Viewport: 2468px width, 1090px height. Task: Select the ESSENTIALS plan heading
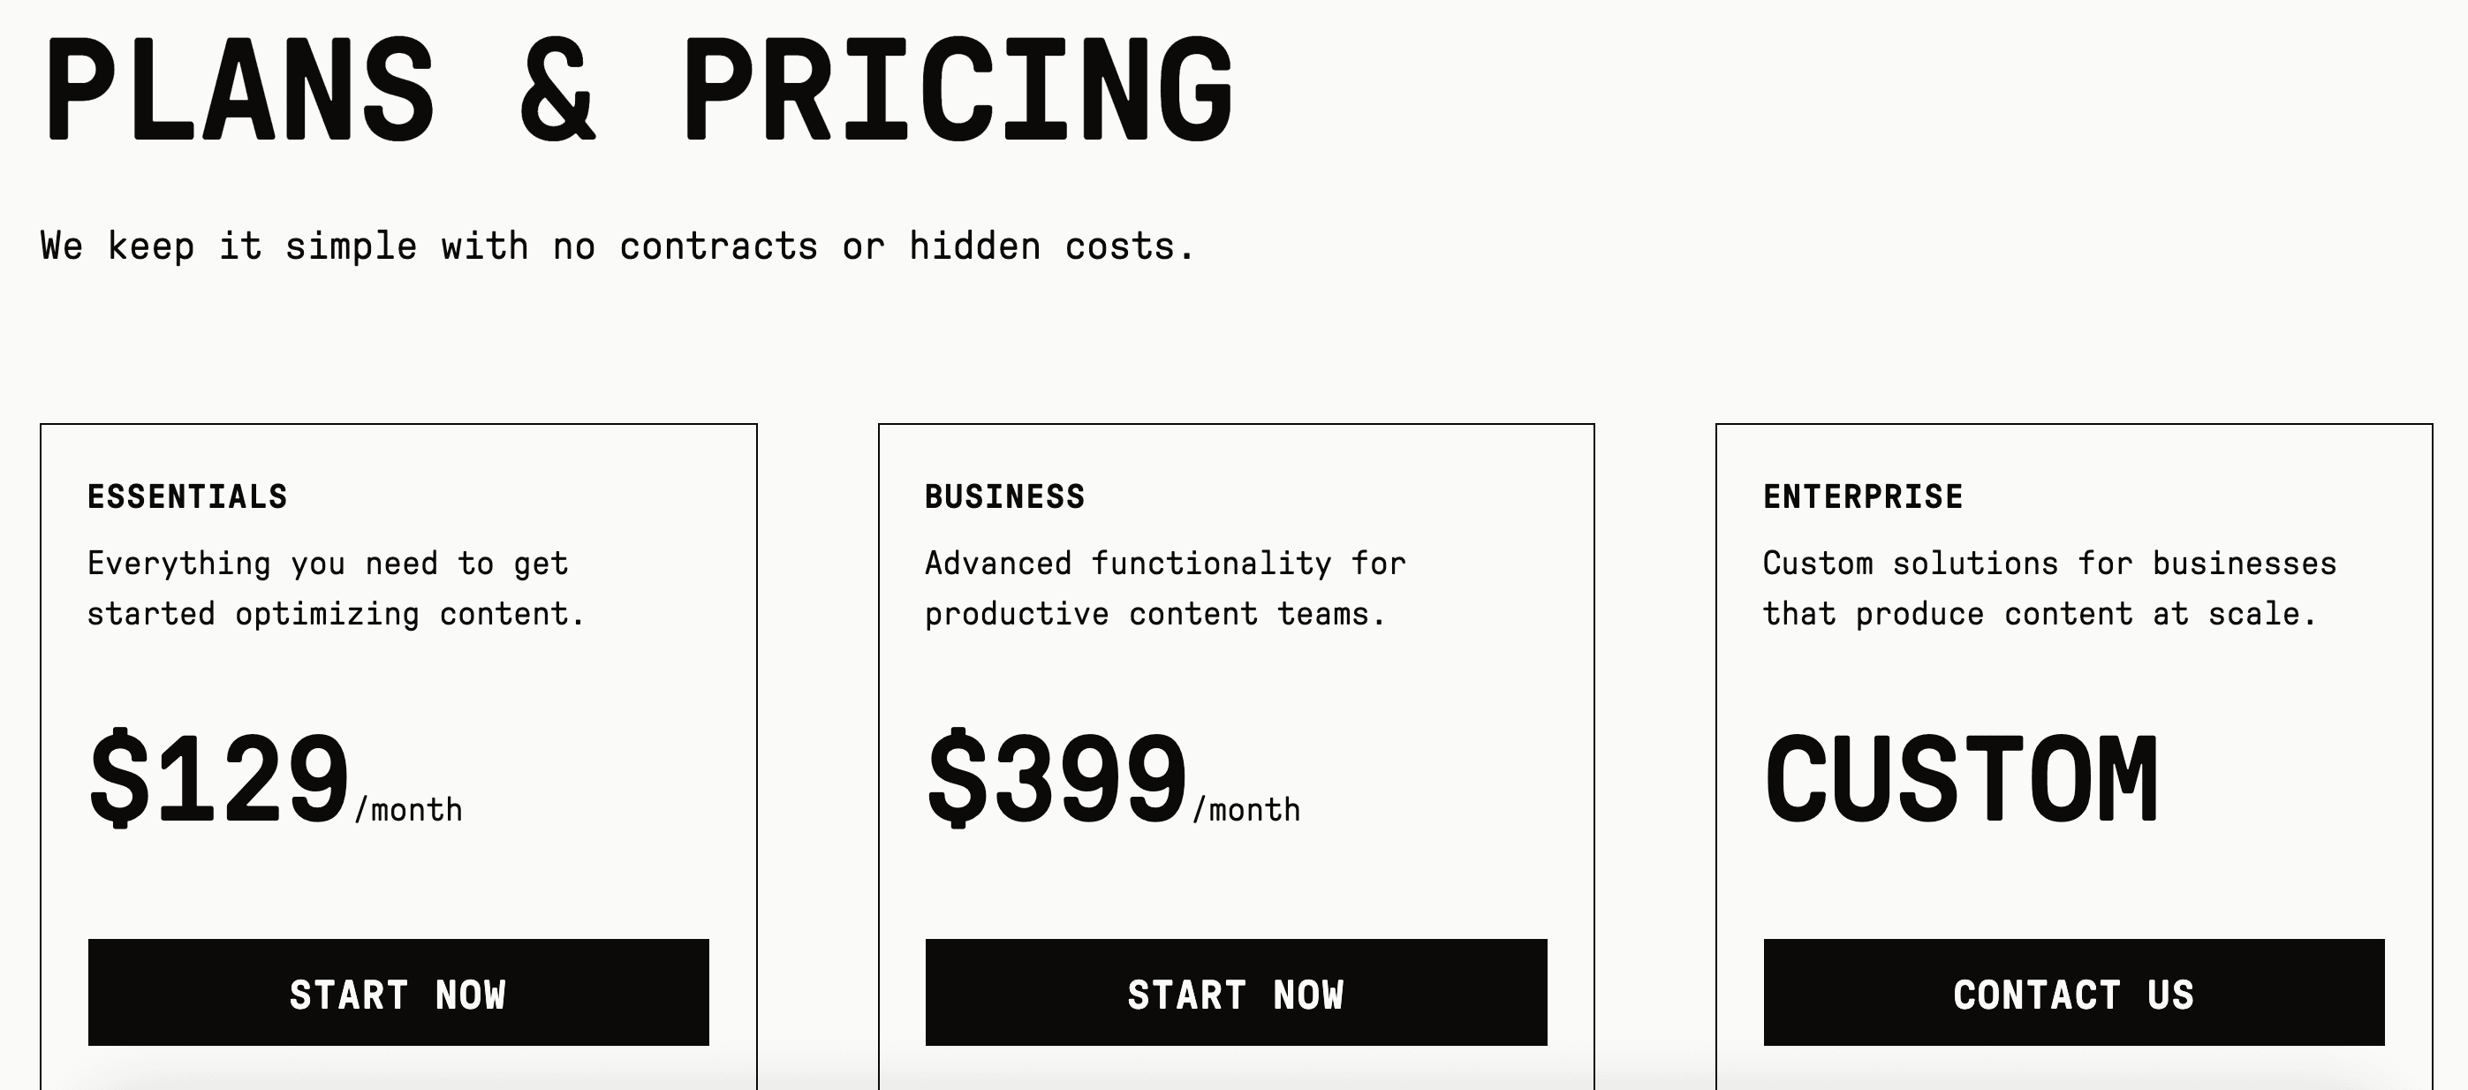[x=188, y=496]
